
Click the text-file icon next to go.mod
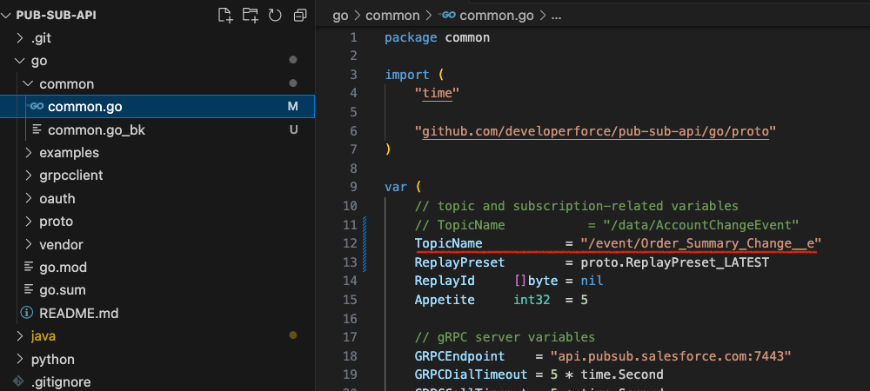click(x=29, y=267)
